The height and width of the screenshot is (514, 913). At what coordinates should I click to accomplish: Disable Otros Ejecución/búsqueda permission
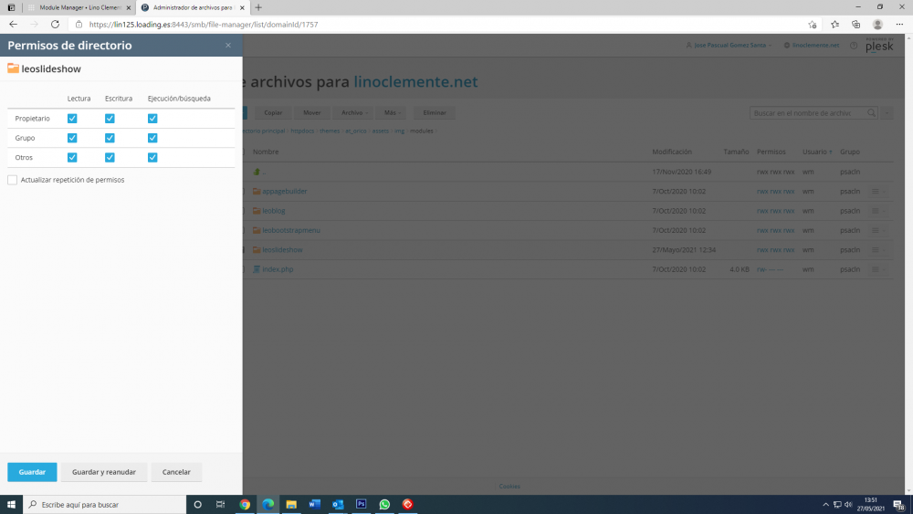(152, 157)
